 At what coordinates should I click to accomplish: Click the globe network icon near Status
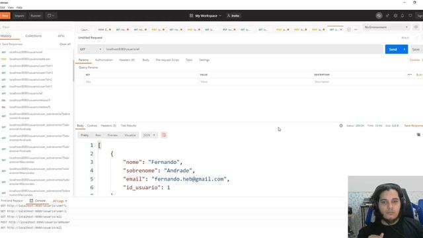coord(341,126)
